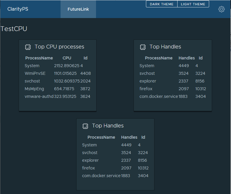Go to the ClarityPS home link
This screenshot has height=194, width=231.
coord(18,9)
